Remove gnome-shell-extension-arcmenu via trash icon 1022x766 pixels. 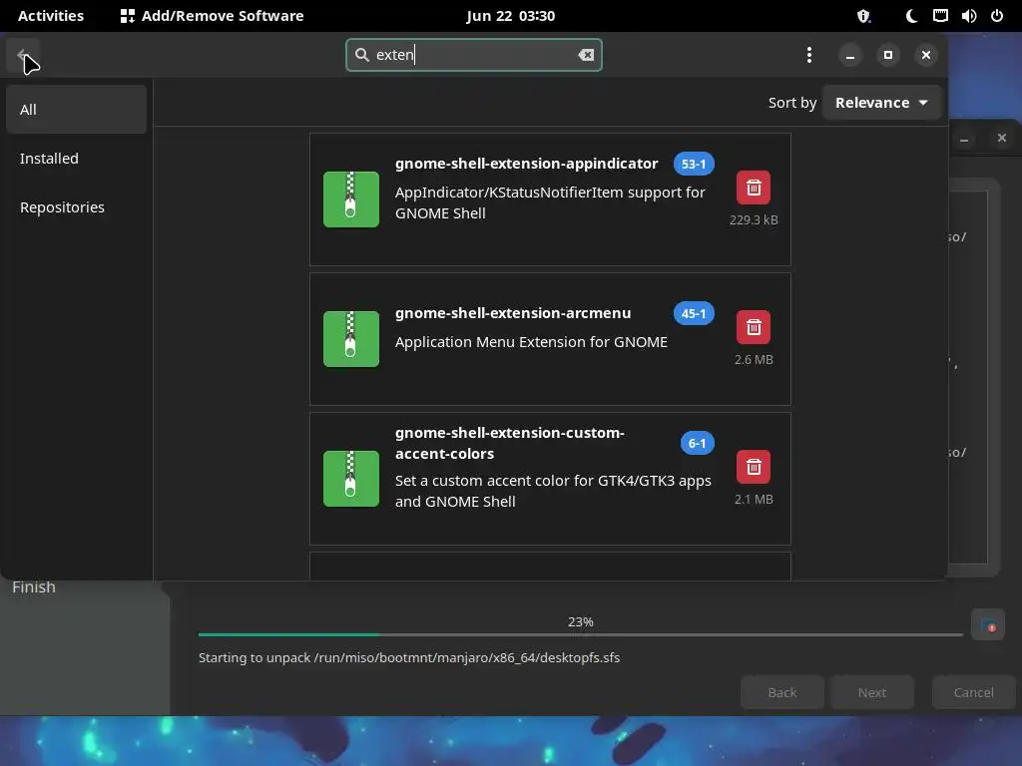754,327
